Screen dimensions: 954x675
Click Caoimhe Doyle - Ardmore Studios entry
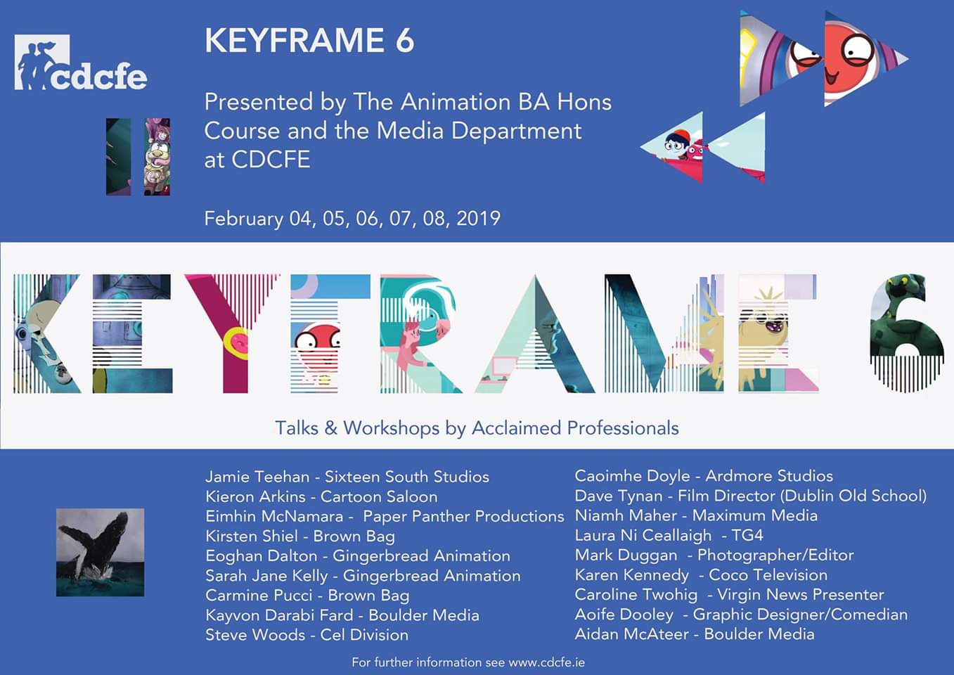[x=703, y=476]
